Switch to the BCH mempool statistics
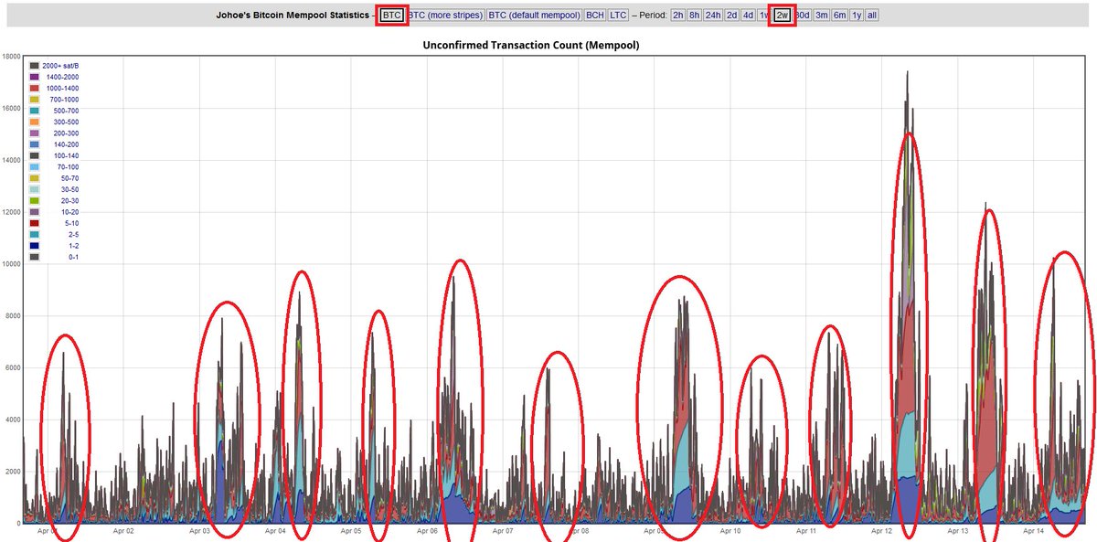This screenshot has height=542, width=1097. [595, 16]
